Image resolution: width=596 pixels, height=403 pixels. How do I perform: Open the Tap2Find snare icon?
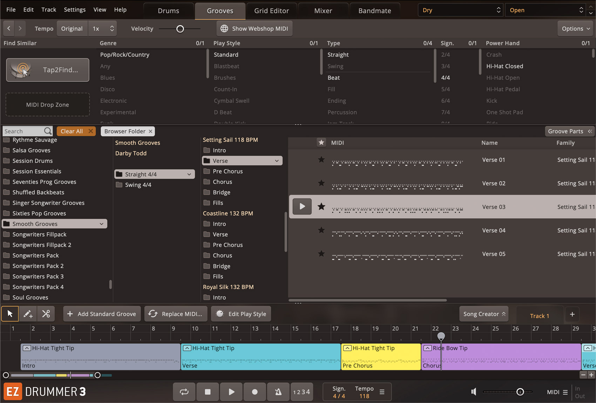(x=21, y=70)
